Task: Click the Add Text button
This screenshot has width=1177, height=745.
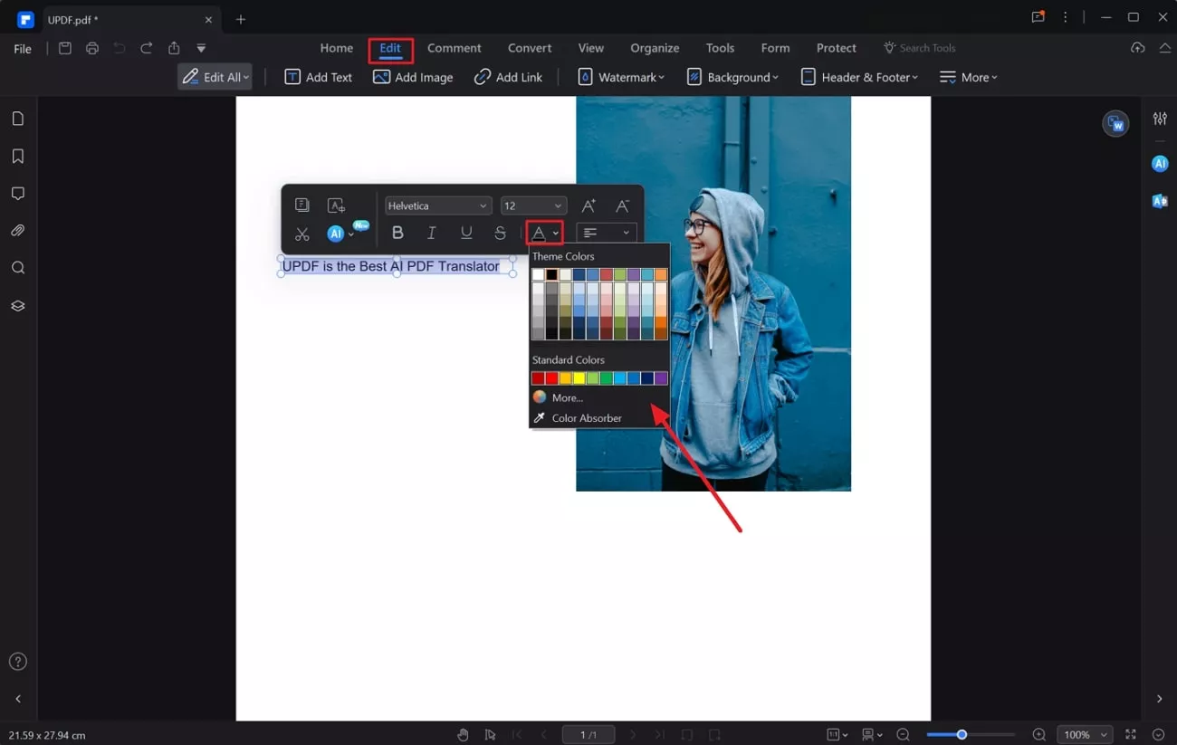Action: click(x=319, y=77)
